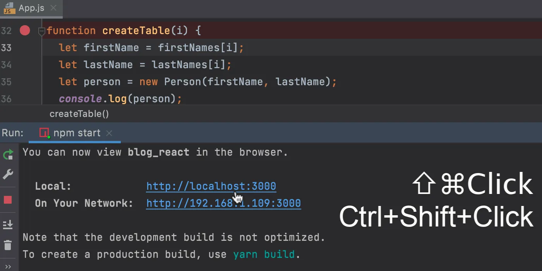Viewport: 542px width, 271px height.
Task: Click the createTable() breadcrumb
Action: click(x=79, y=114)
